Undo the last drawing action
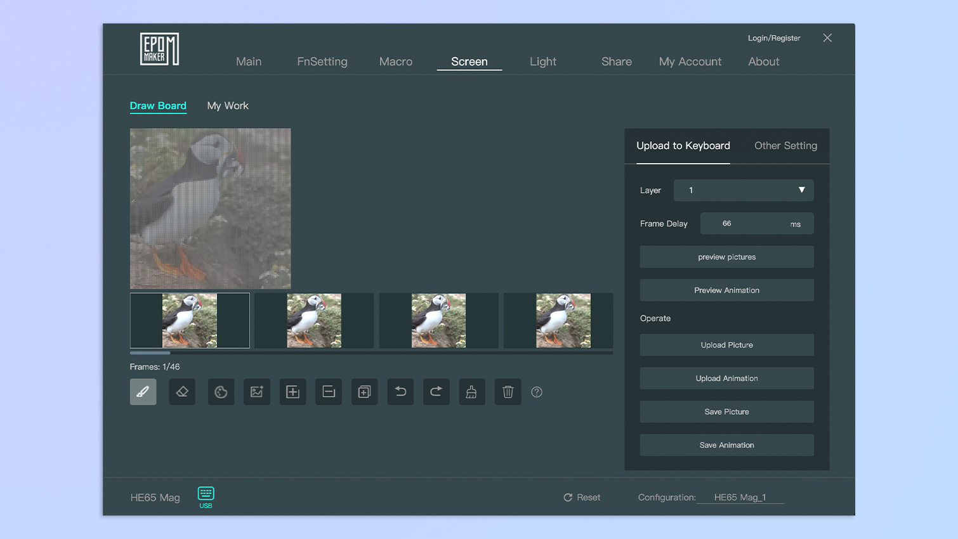 pos(400,392)
